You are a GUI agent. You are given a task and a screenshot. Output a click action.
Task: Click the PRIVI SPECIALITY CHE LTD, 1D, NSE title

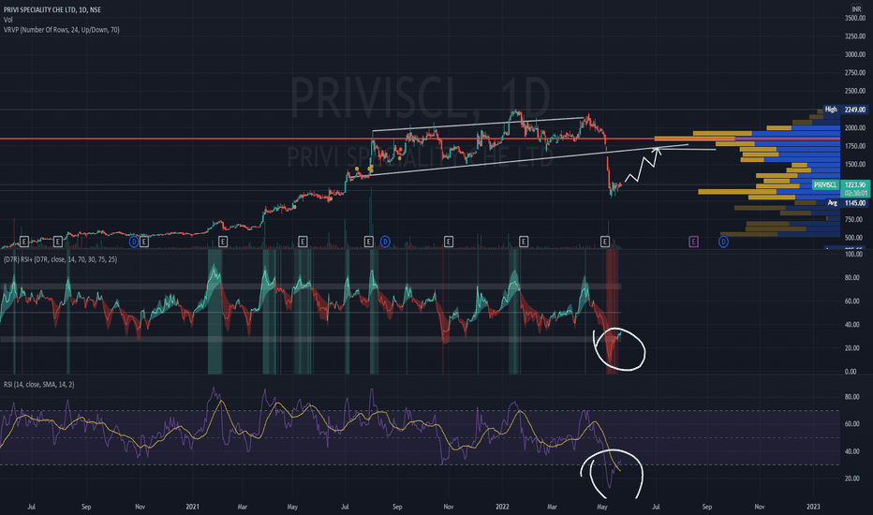(52, 9)
